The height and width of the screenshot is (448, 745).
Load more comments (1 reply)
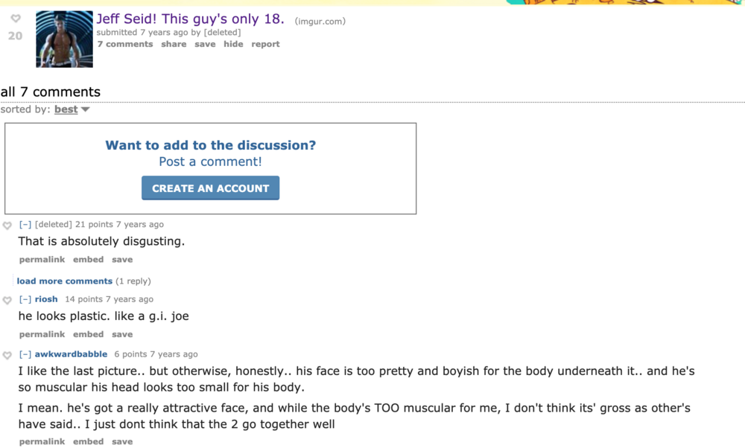pos(65,281)
